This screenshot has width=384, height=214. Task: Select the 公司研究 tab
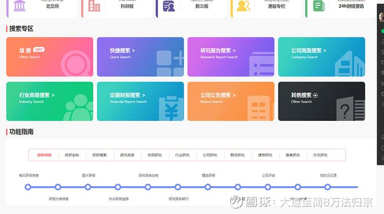[x=210, y=155]
